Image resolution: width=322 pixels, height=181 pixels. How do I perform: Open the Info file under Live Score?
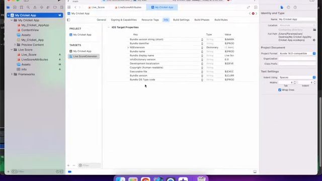pyautogui.click(x=24, y=69)
